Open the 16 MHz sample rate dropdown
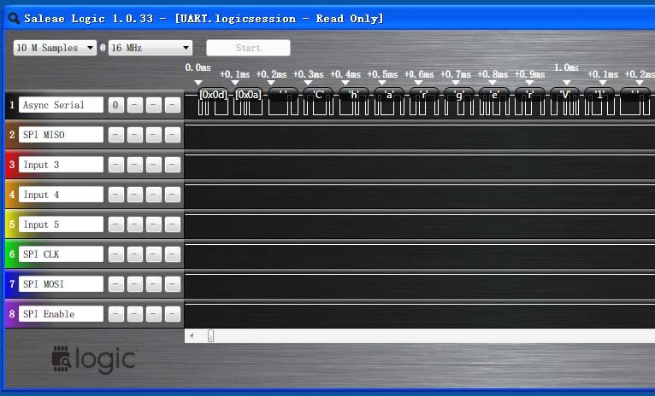 tap(150, 48)
